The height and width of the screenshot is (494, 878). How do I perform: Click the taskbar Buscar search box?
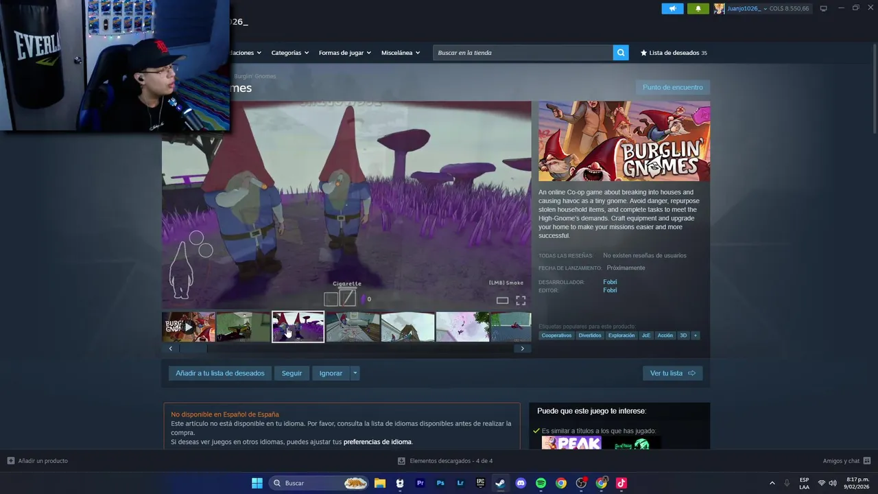pyautogui.click(x=319, y=483)
